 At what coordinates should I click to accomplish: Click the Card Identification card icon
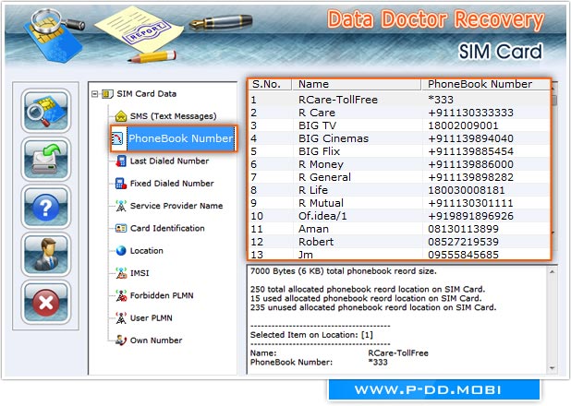(121, 228)
